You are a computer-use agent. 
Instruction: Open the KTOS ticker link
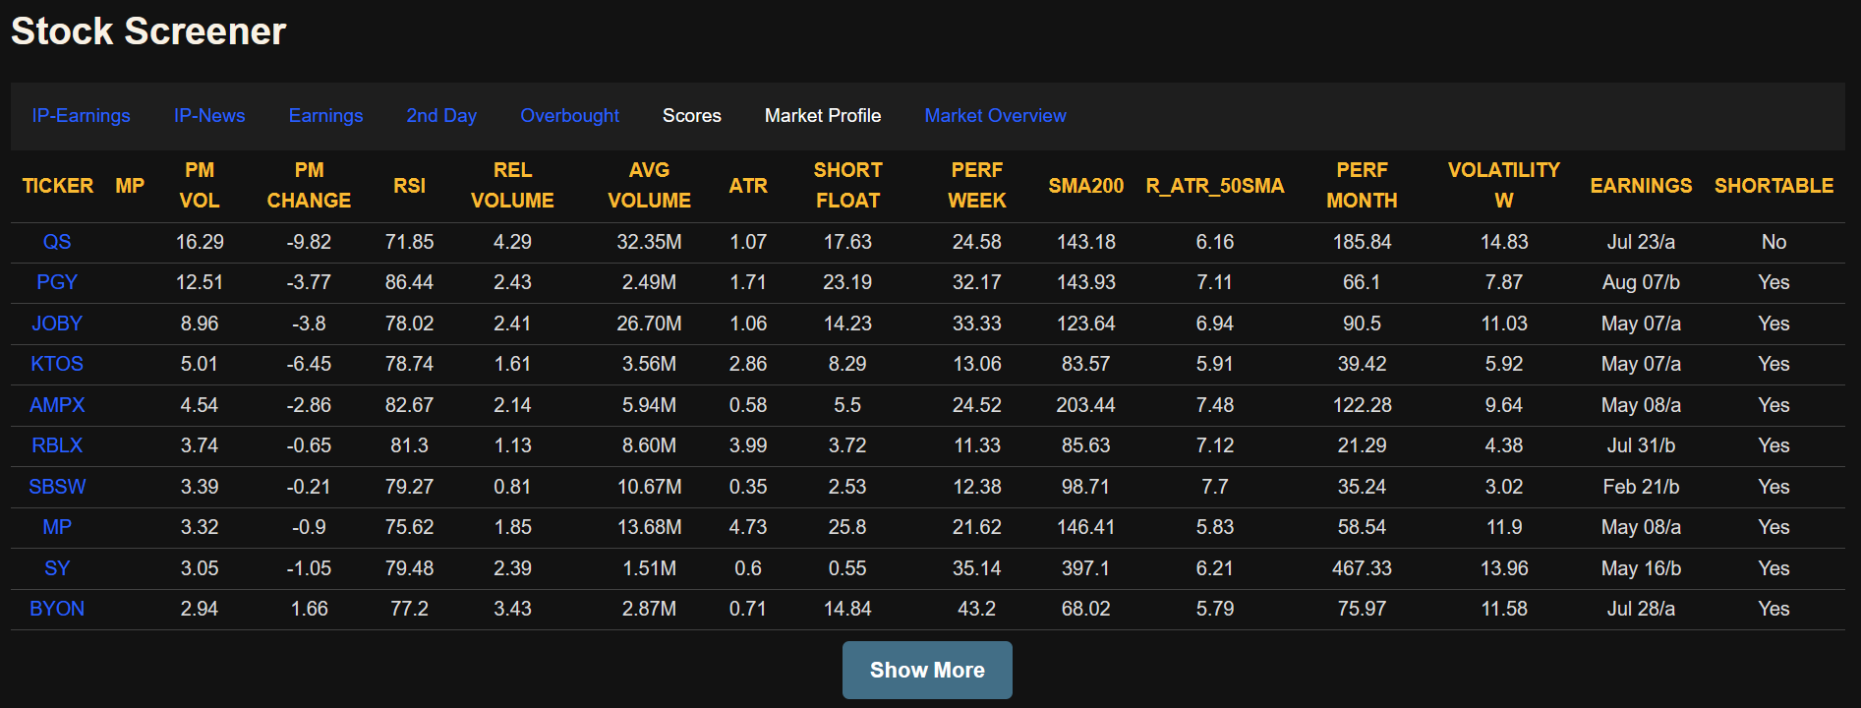(57, 364)
